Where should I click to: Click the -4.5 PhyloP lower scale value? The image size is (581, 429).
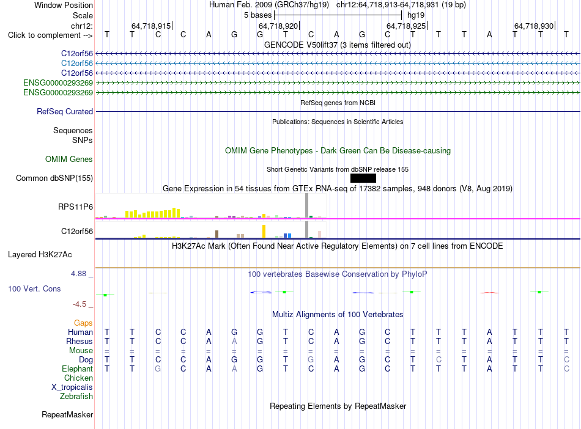click(80, 304)
